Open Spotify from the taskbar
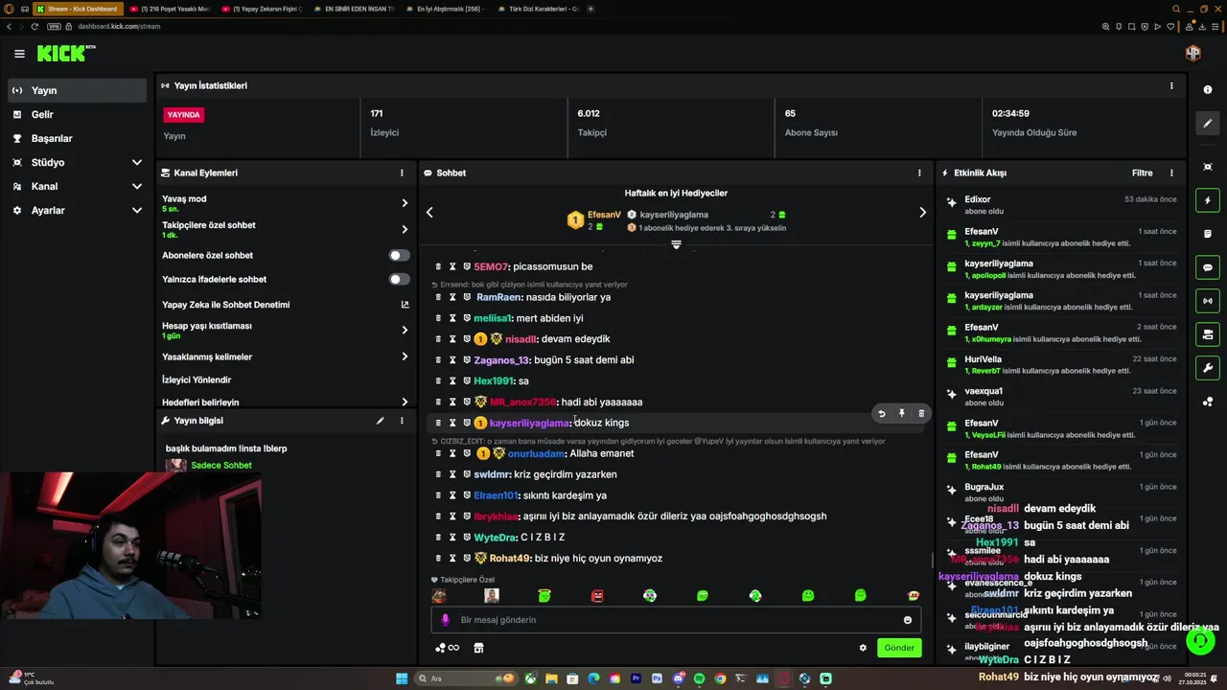Viewport: 1227px width, 690px height. [x=699, y=678]
